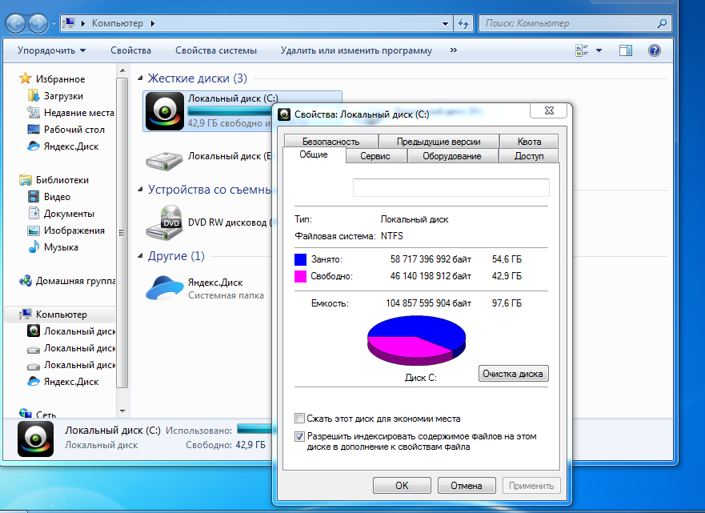Click the disk label text field
The height and width of the screenshot is (513, 705).
pos(451,187)
